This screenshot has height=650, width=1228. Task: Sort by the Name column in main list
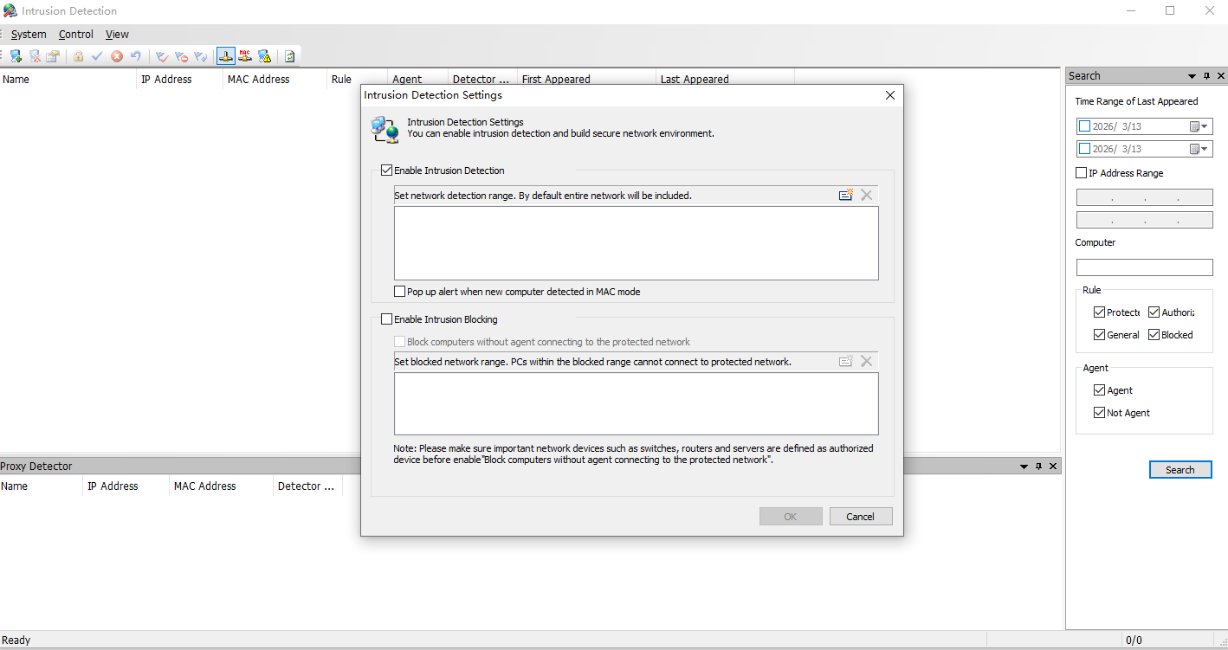point(68,80)
